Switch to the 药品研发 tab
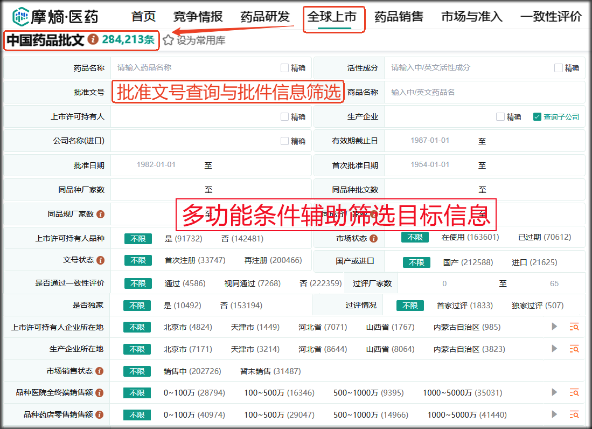The image size is (592, 429). pyautogui.click(x=264, y=17)
